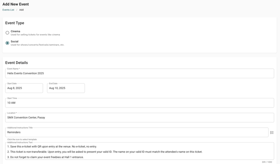
Task: Open the Start Time dropdown
Action: point(140,103)
